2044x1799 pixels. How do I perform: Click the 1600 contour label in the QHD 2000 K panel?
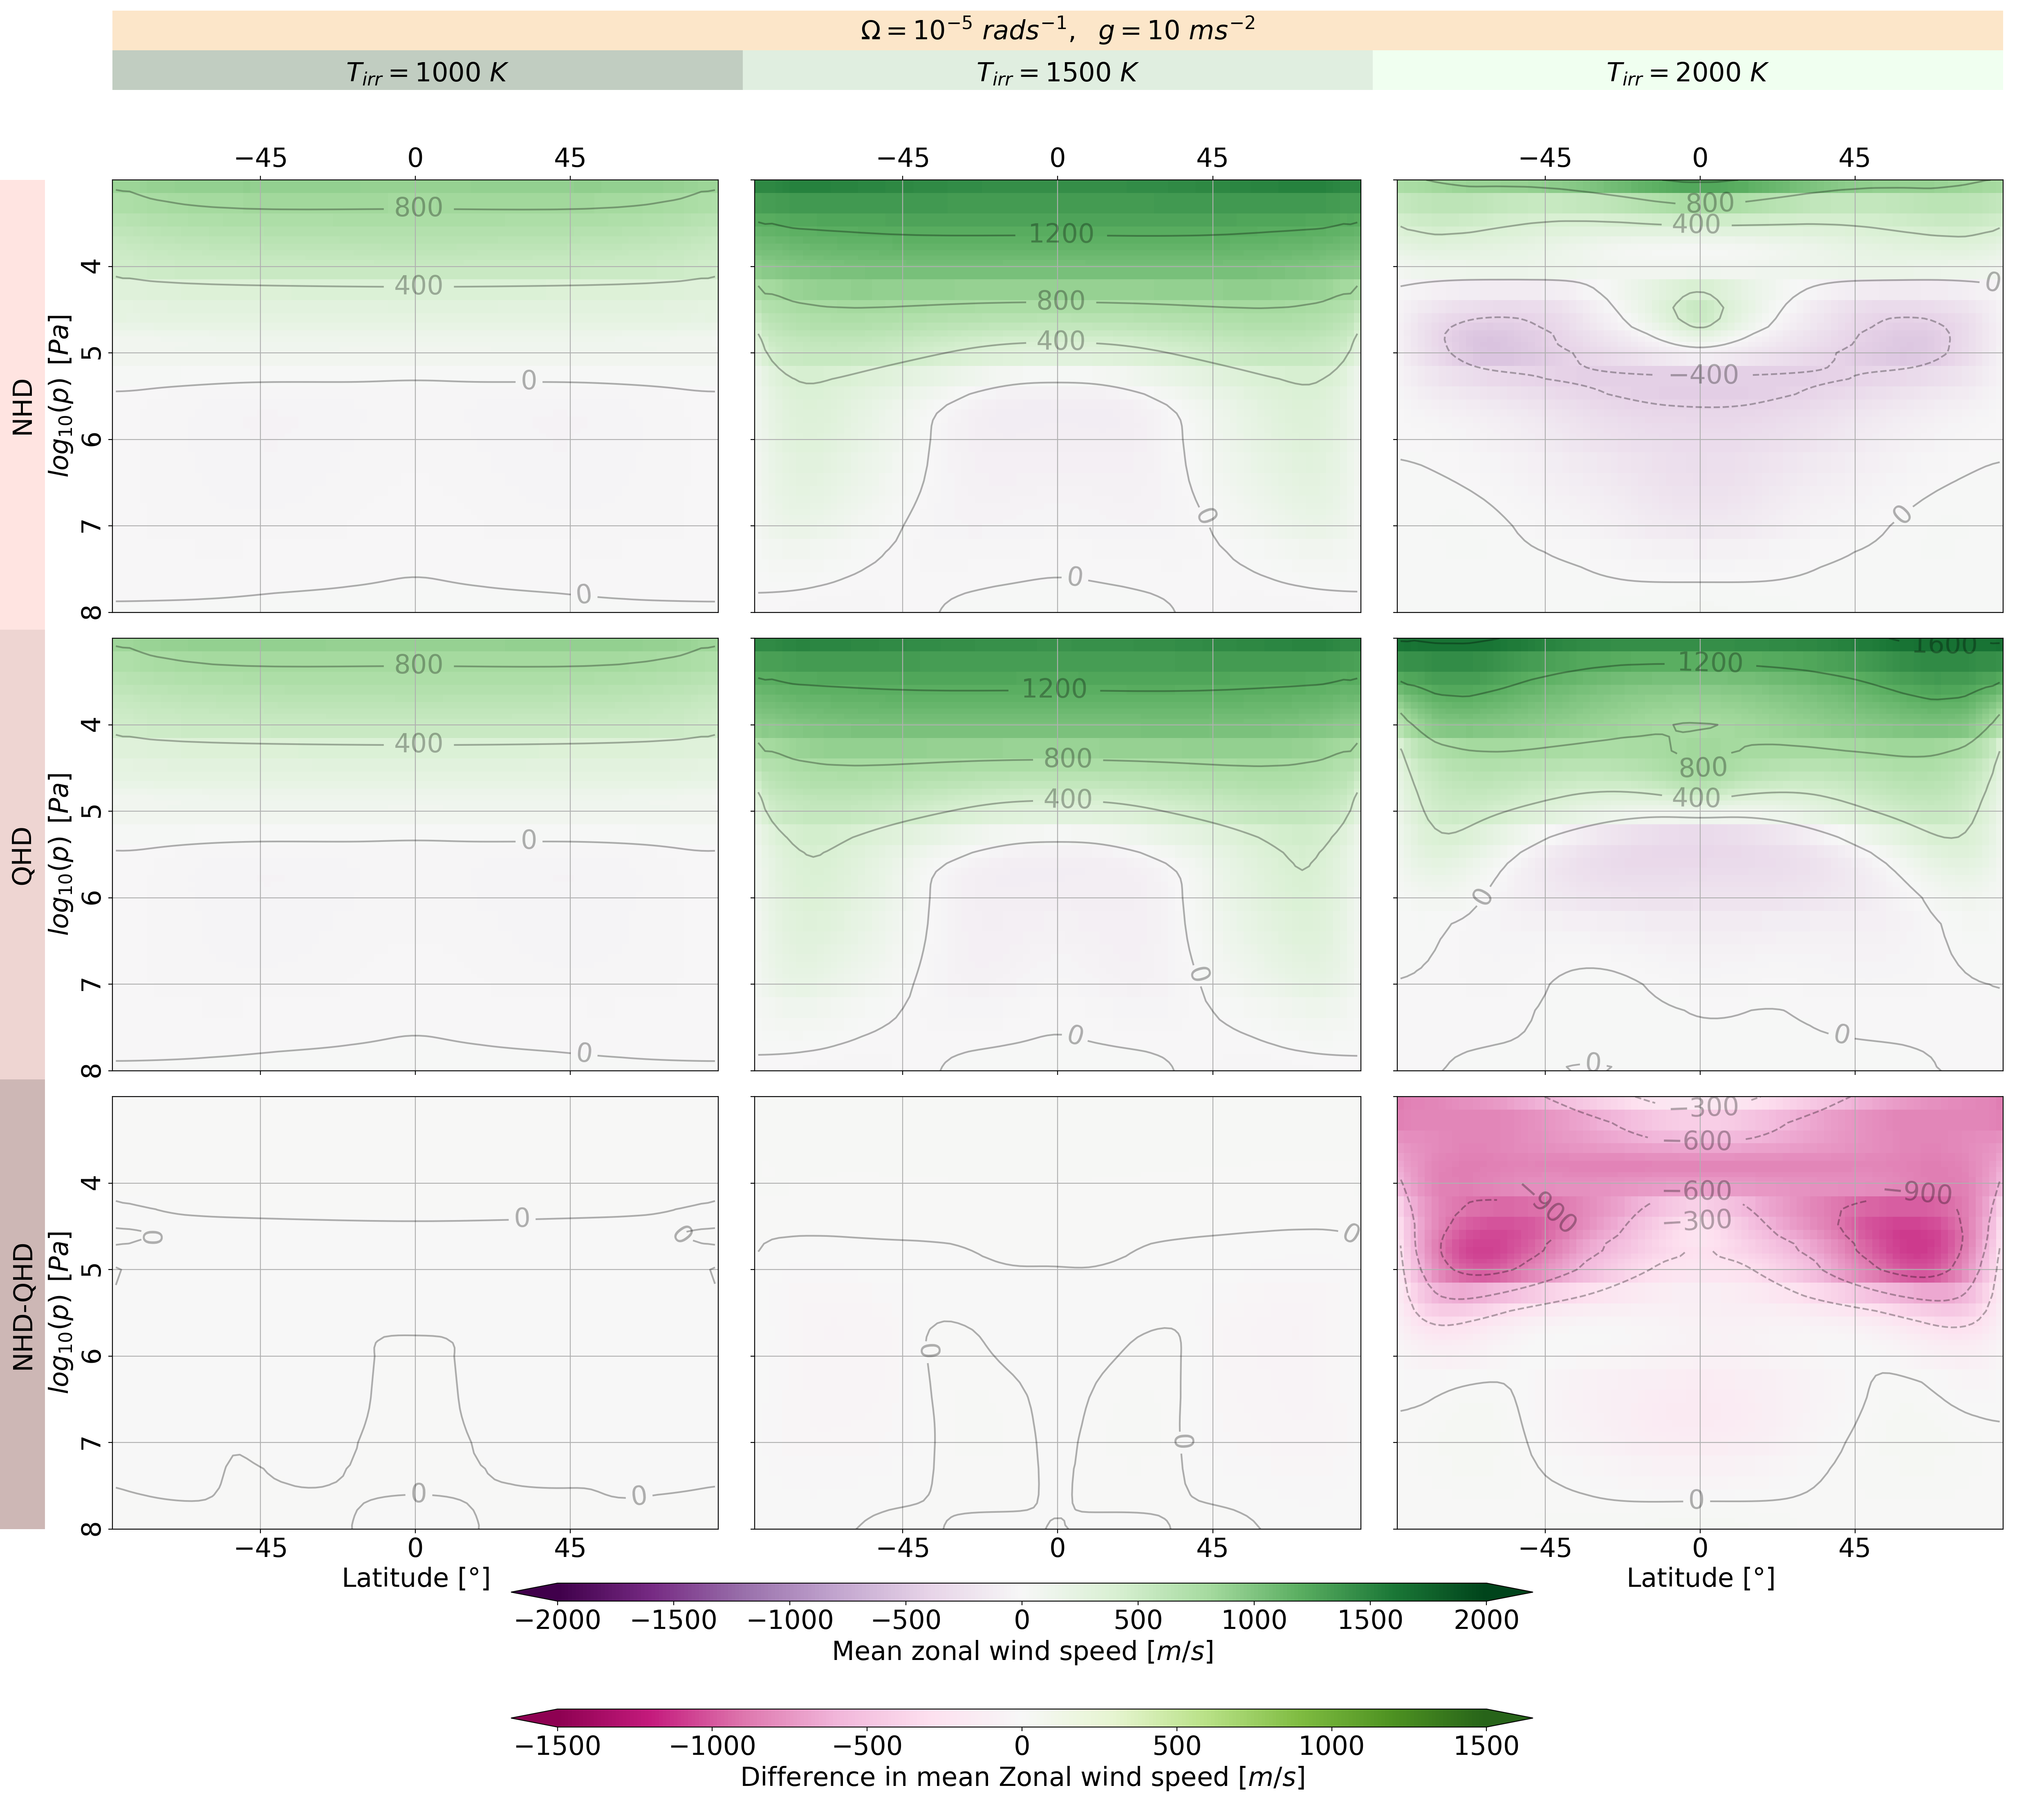[x=1946, y=646]
